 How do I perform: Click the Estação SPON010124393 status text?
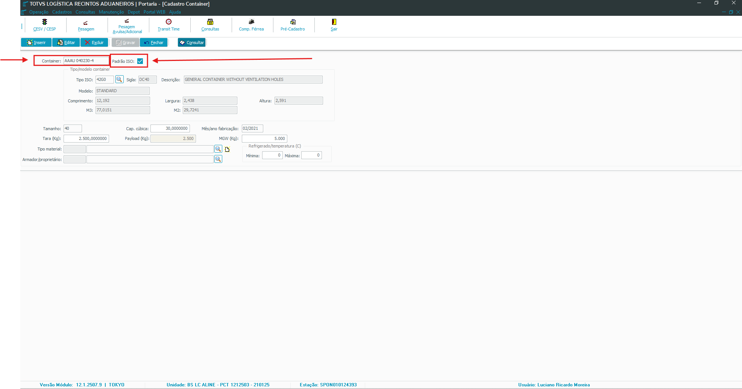click(x=328, y=384)
